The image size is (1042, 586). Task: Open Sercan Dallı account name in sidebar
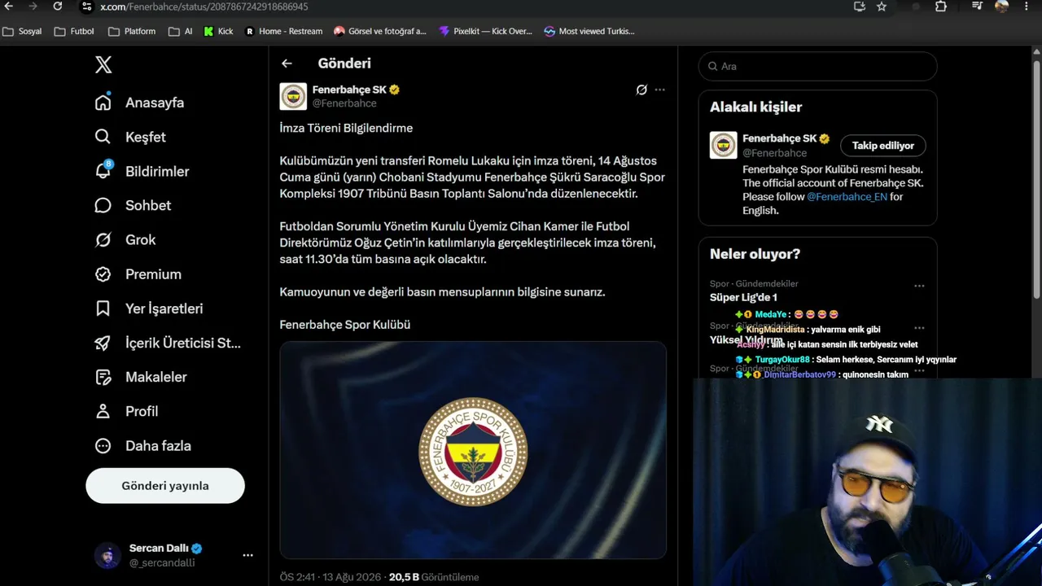point(159,548)
